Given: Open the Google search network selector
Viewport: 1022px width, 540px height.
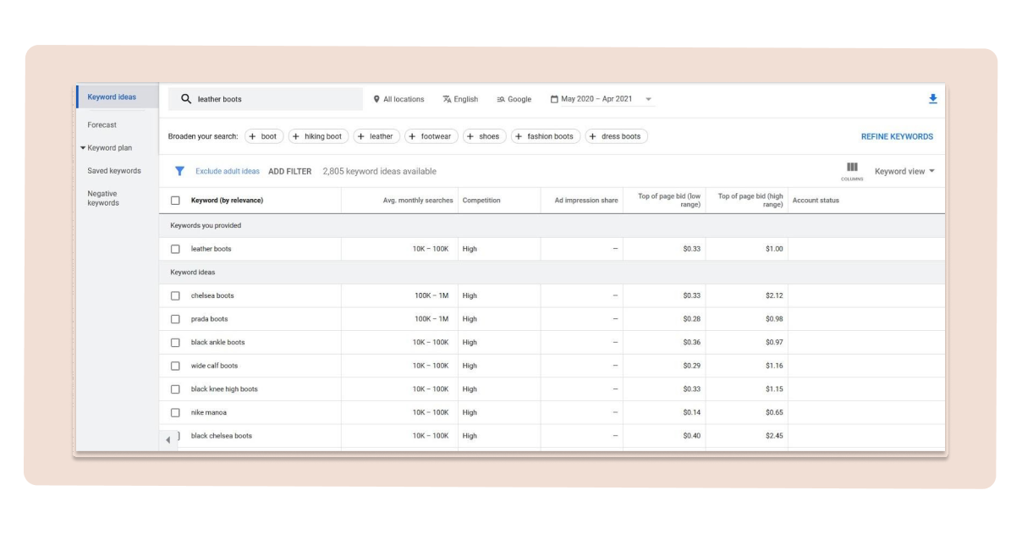Looking at the screenshot, I should click(514, 99).
